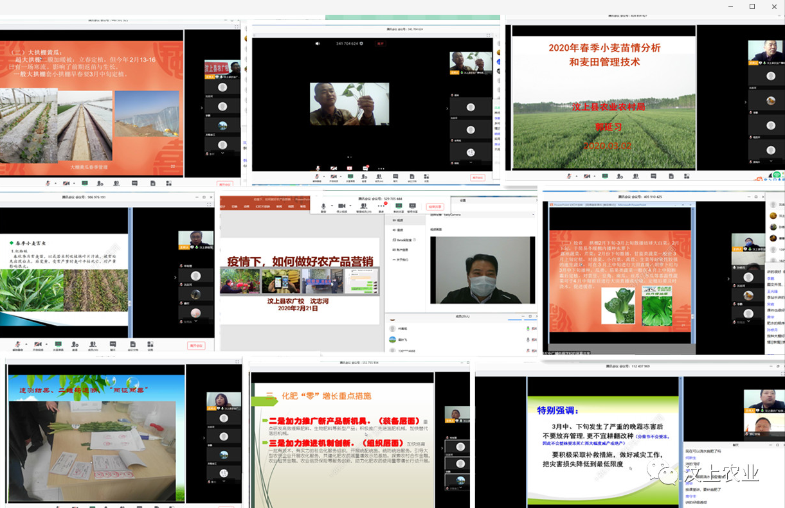The image size is (785, 508).
Task: Click the shield icon next to 341 704 624
Action: (x=362, y=44)
